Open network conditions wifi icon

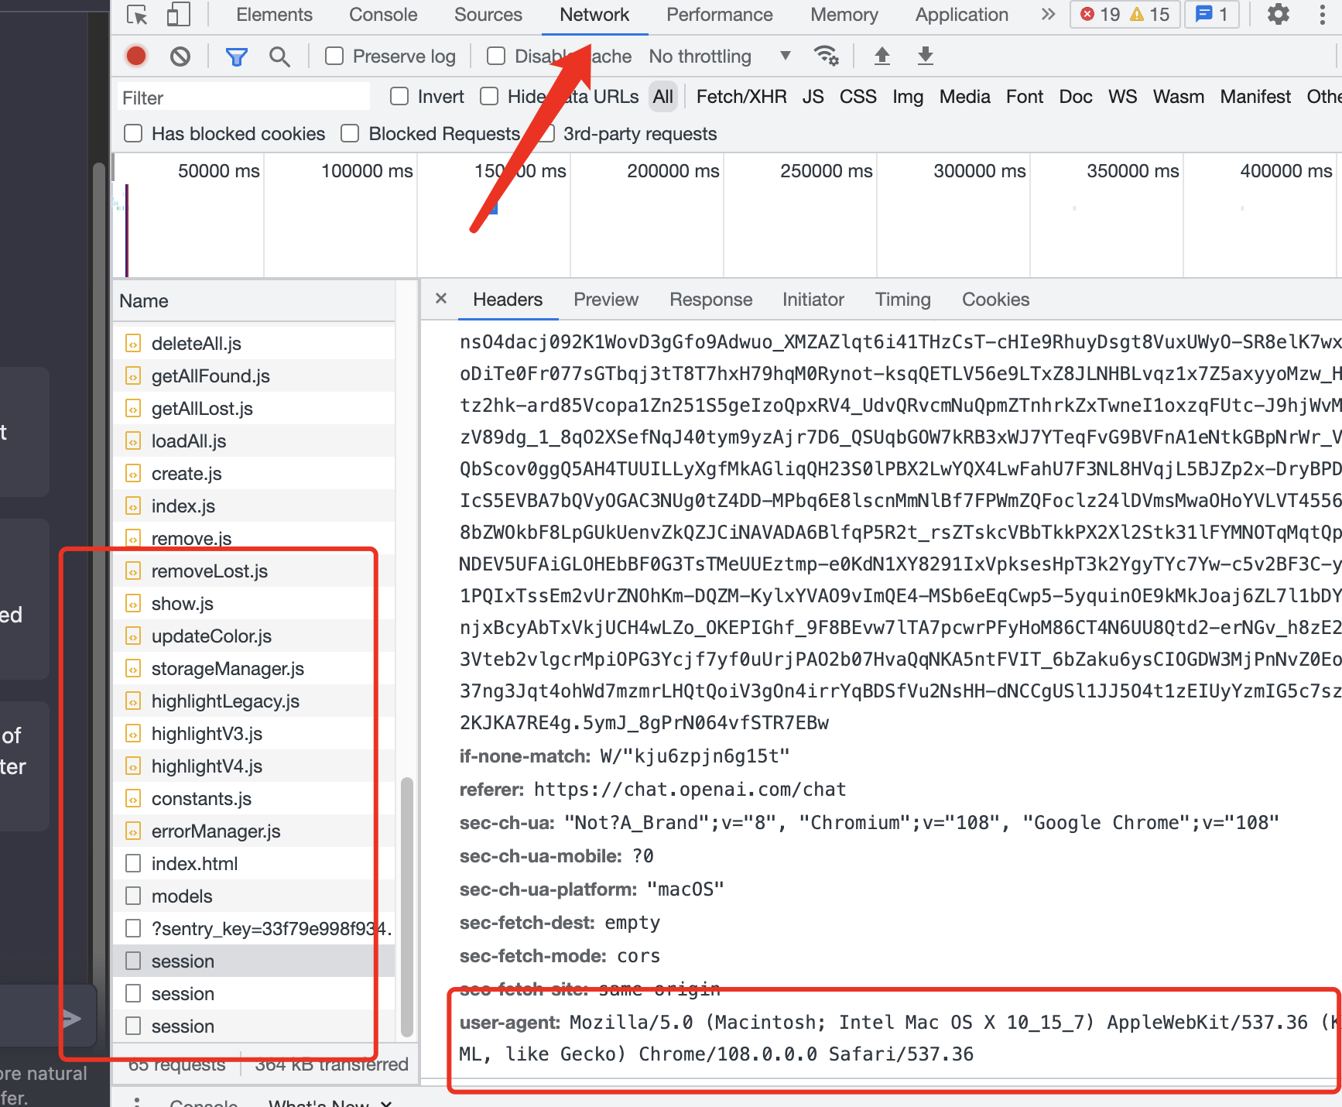(826, 56)
